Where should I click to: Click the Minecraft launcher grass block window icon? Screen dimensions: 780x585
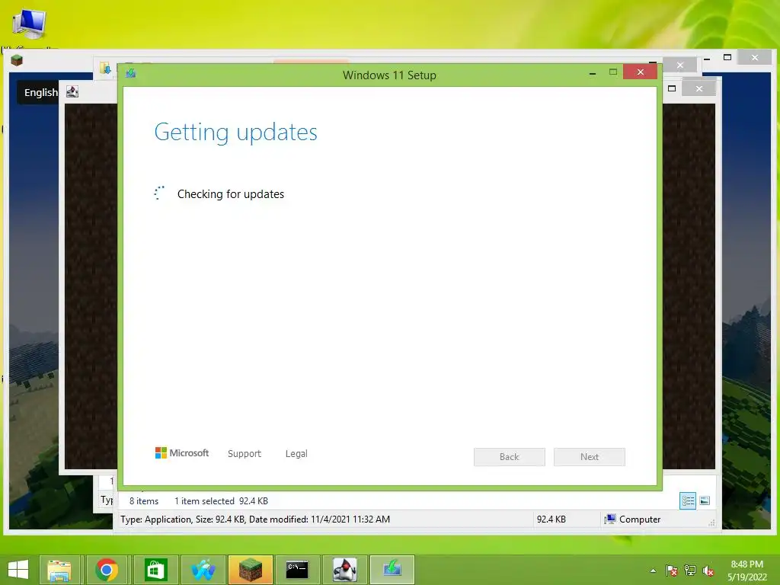coord(17,61)
